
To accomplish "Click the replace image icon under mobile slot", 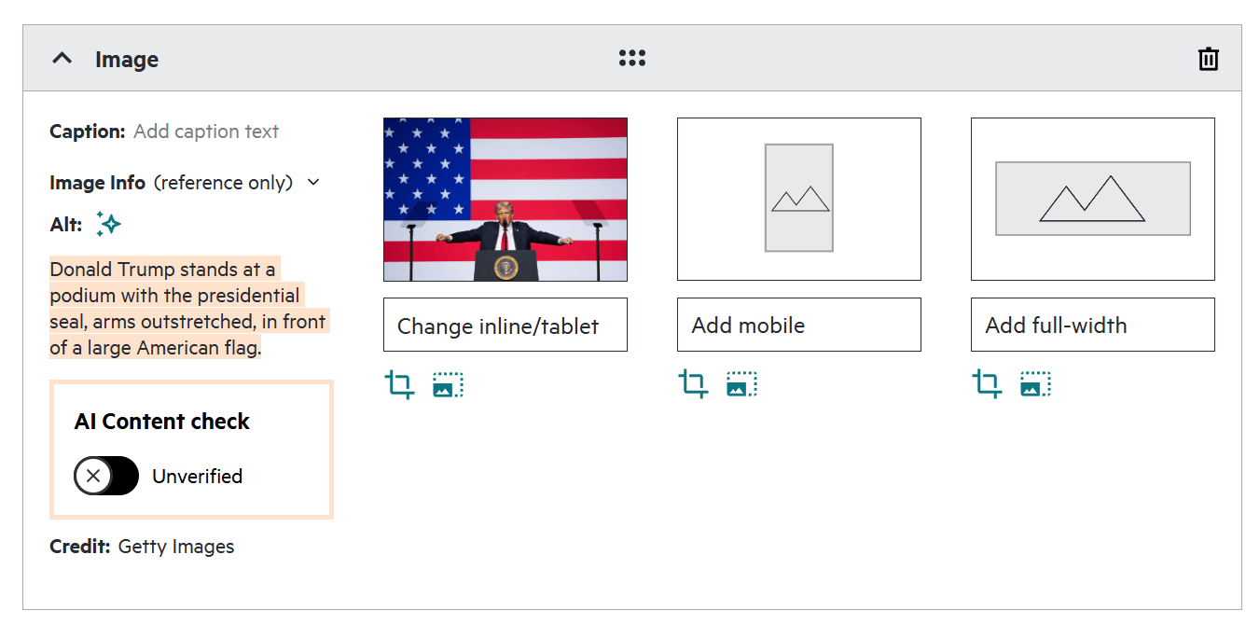I will click(x=741, y=383).
